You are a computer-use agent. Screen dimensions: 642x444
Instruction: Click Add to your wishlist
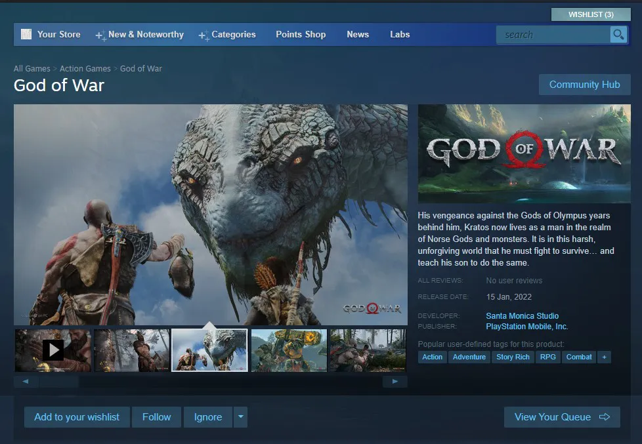77,416
